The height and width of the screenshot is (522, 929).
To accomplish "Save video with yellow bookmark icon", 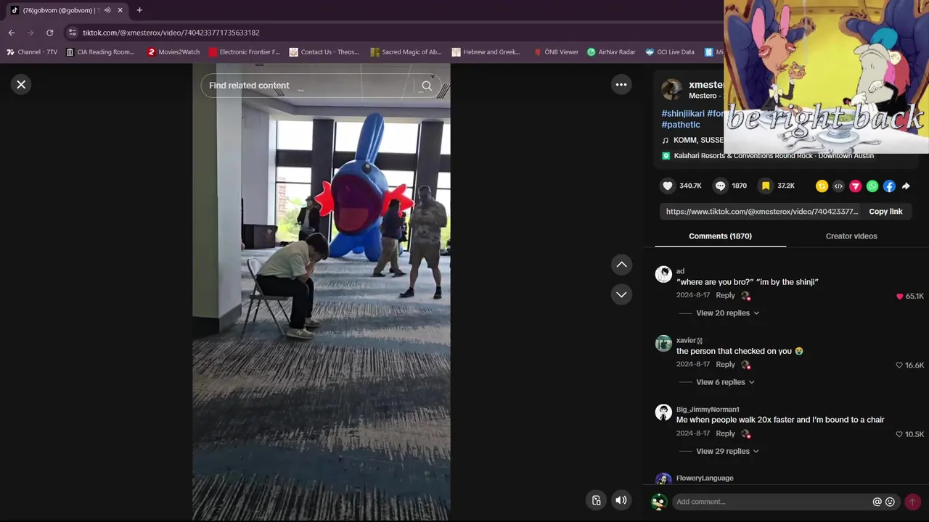I will [x=766, y=186].
